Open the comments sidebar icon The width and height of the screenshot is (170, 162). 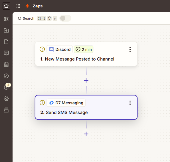6,53
